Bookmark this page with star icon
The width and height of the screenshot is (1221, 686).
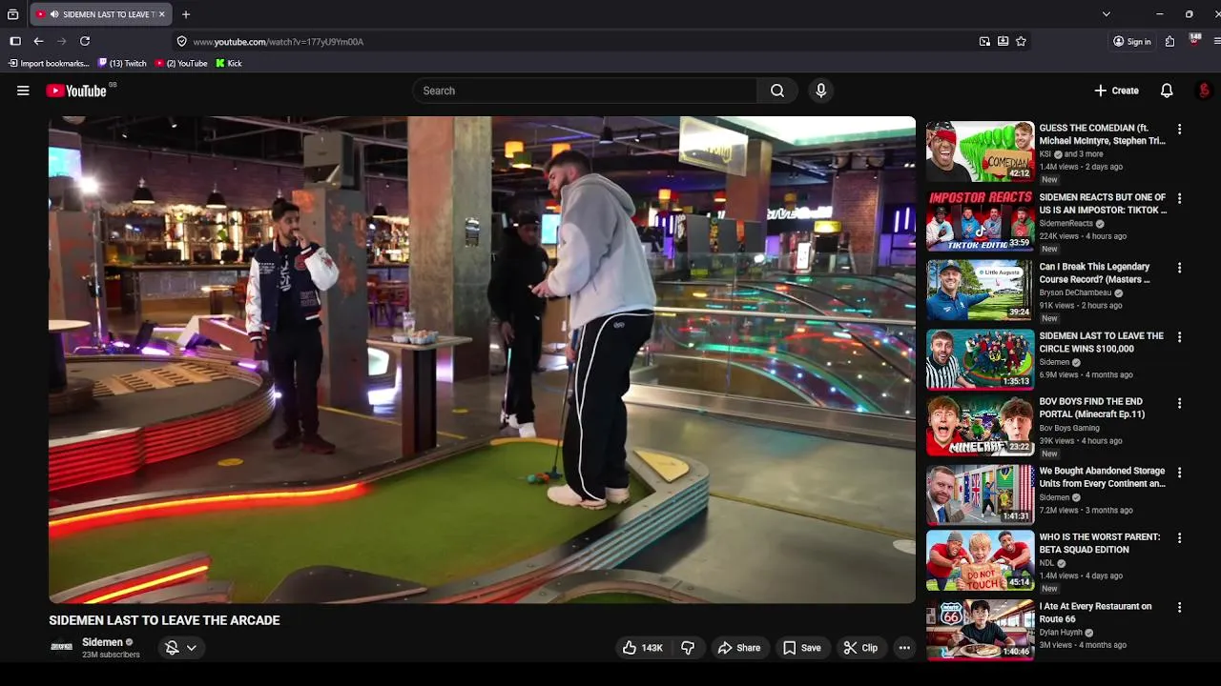pos(1021,42)
